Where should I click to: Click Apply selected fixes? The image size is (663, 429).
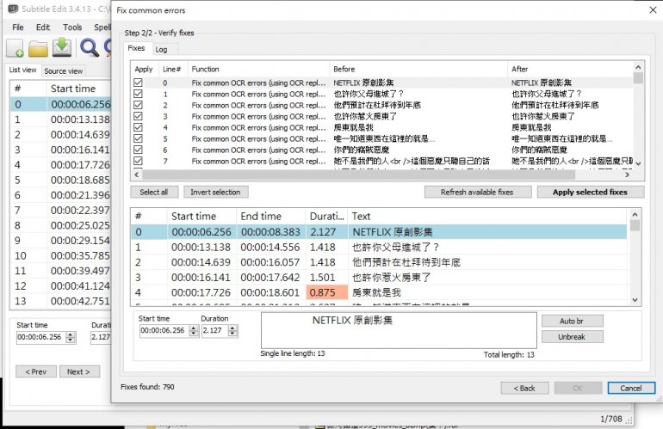591,192
